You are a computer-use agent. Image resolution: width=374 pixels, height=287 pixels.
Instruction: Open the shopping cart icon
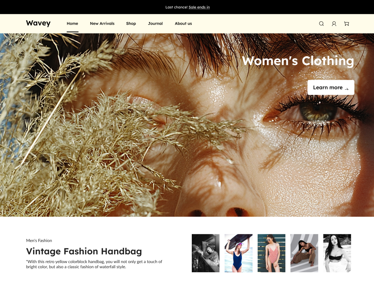[346, 24]
